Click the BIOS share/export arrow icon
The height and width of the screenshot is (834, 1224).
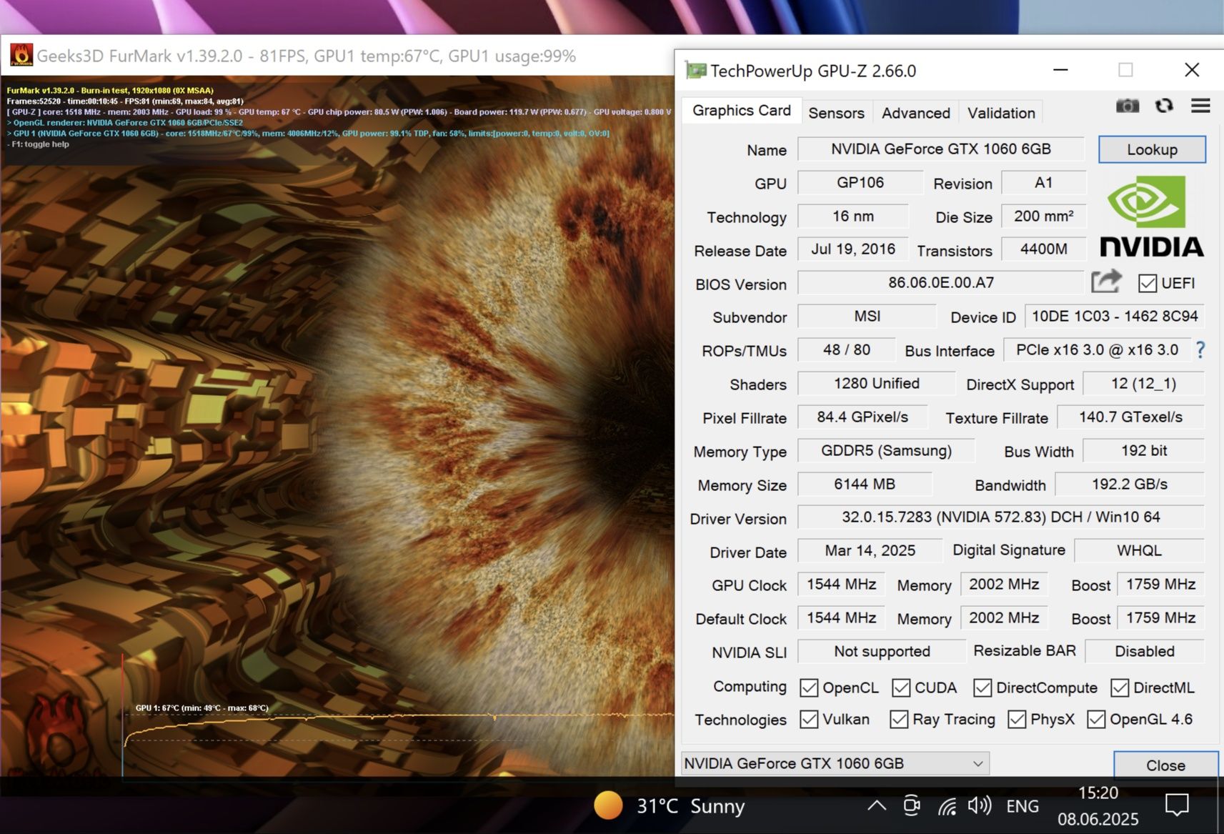1106,282
